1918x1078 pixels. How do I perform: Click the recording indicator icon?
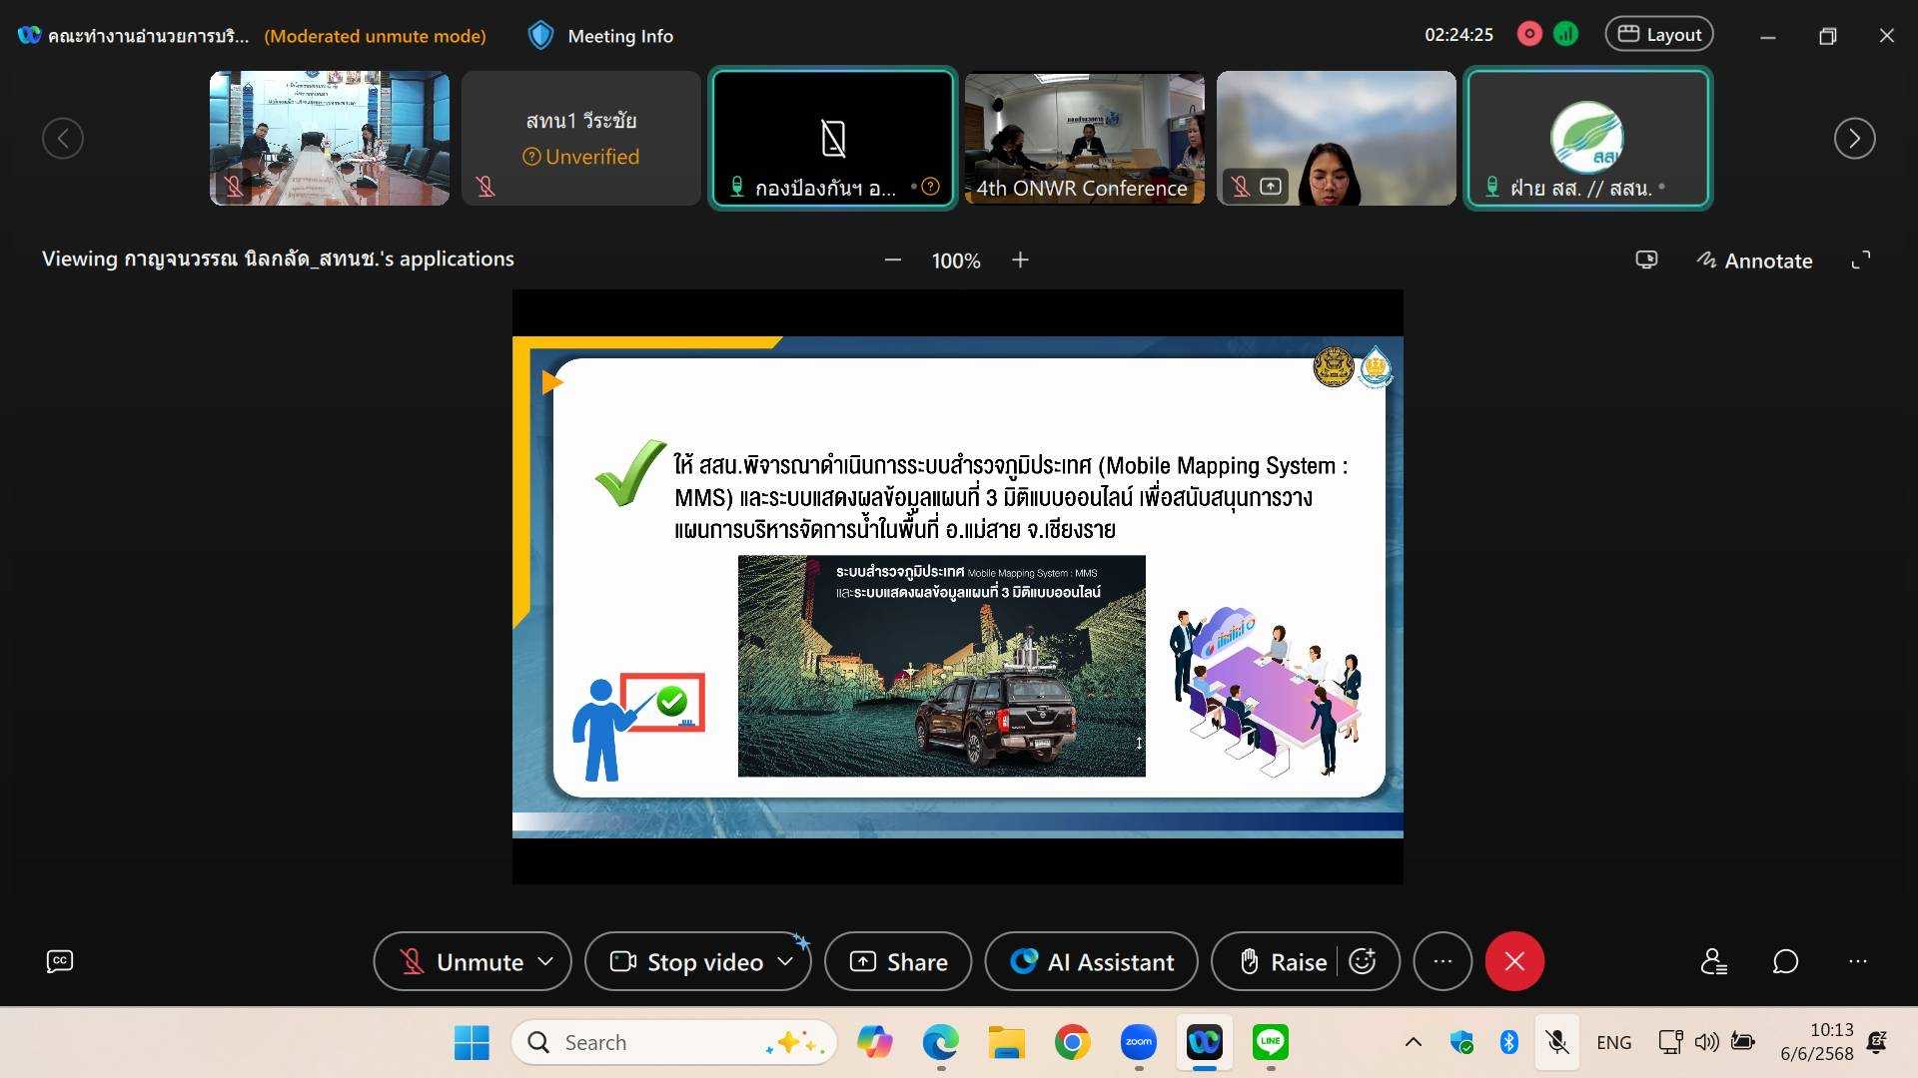click(1528, 34)
